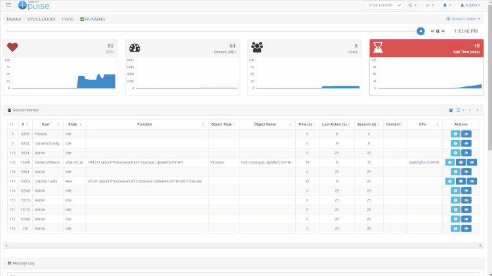
Task: Disconnect the Pseudo user session
Action: click(x=466, y=133)
